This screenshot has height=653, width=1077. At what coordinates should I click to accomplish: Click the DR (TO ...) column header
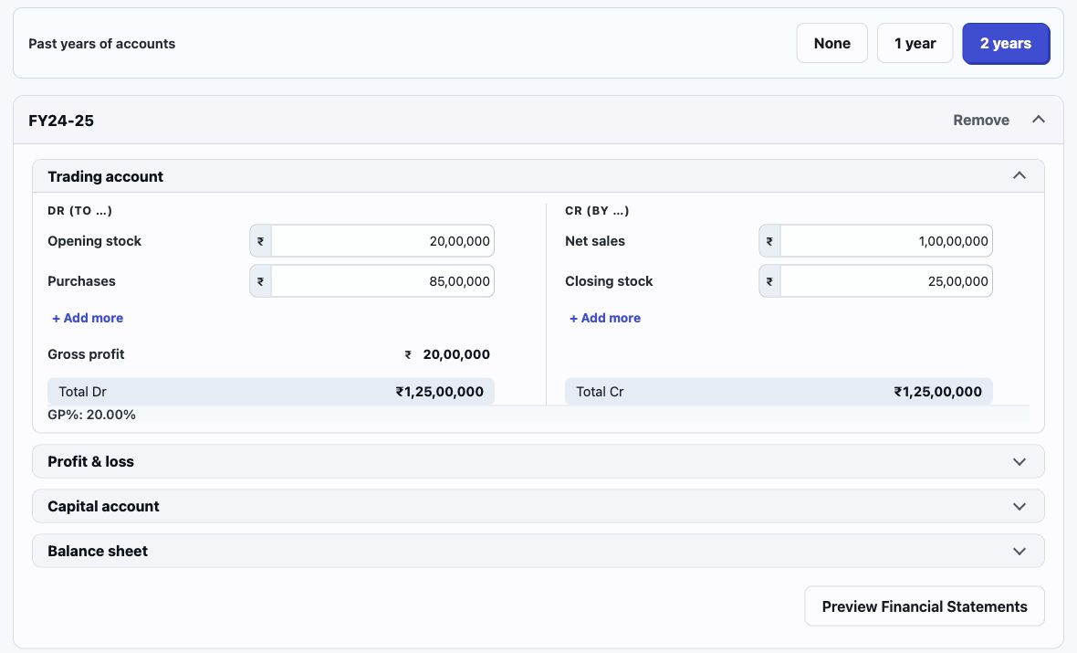79,210
